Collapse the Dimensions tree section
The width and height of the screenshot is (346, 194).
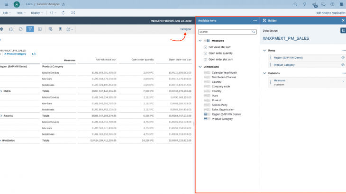pos(200,67)
